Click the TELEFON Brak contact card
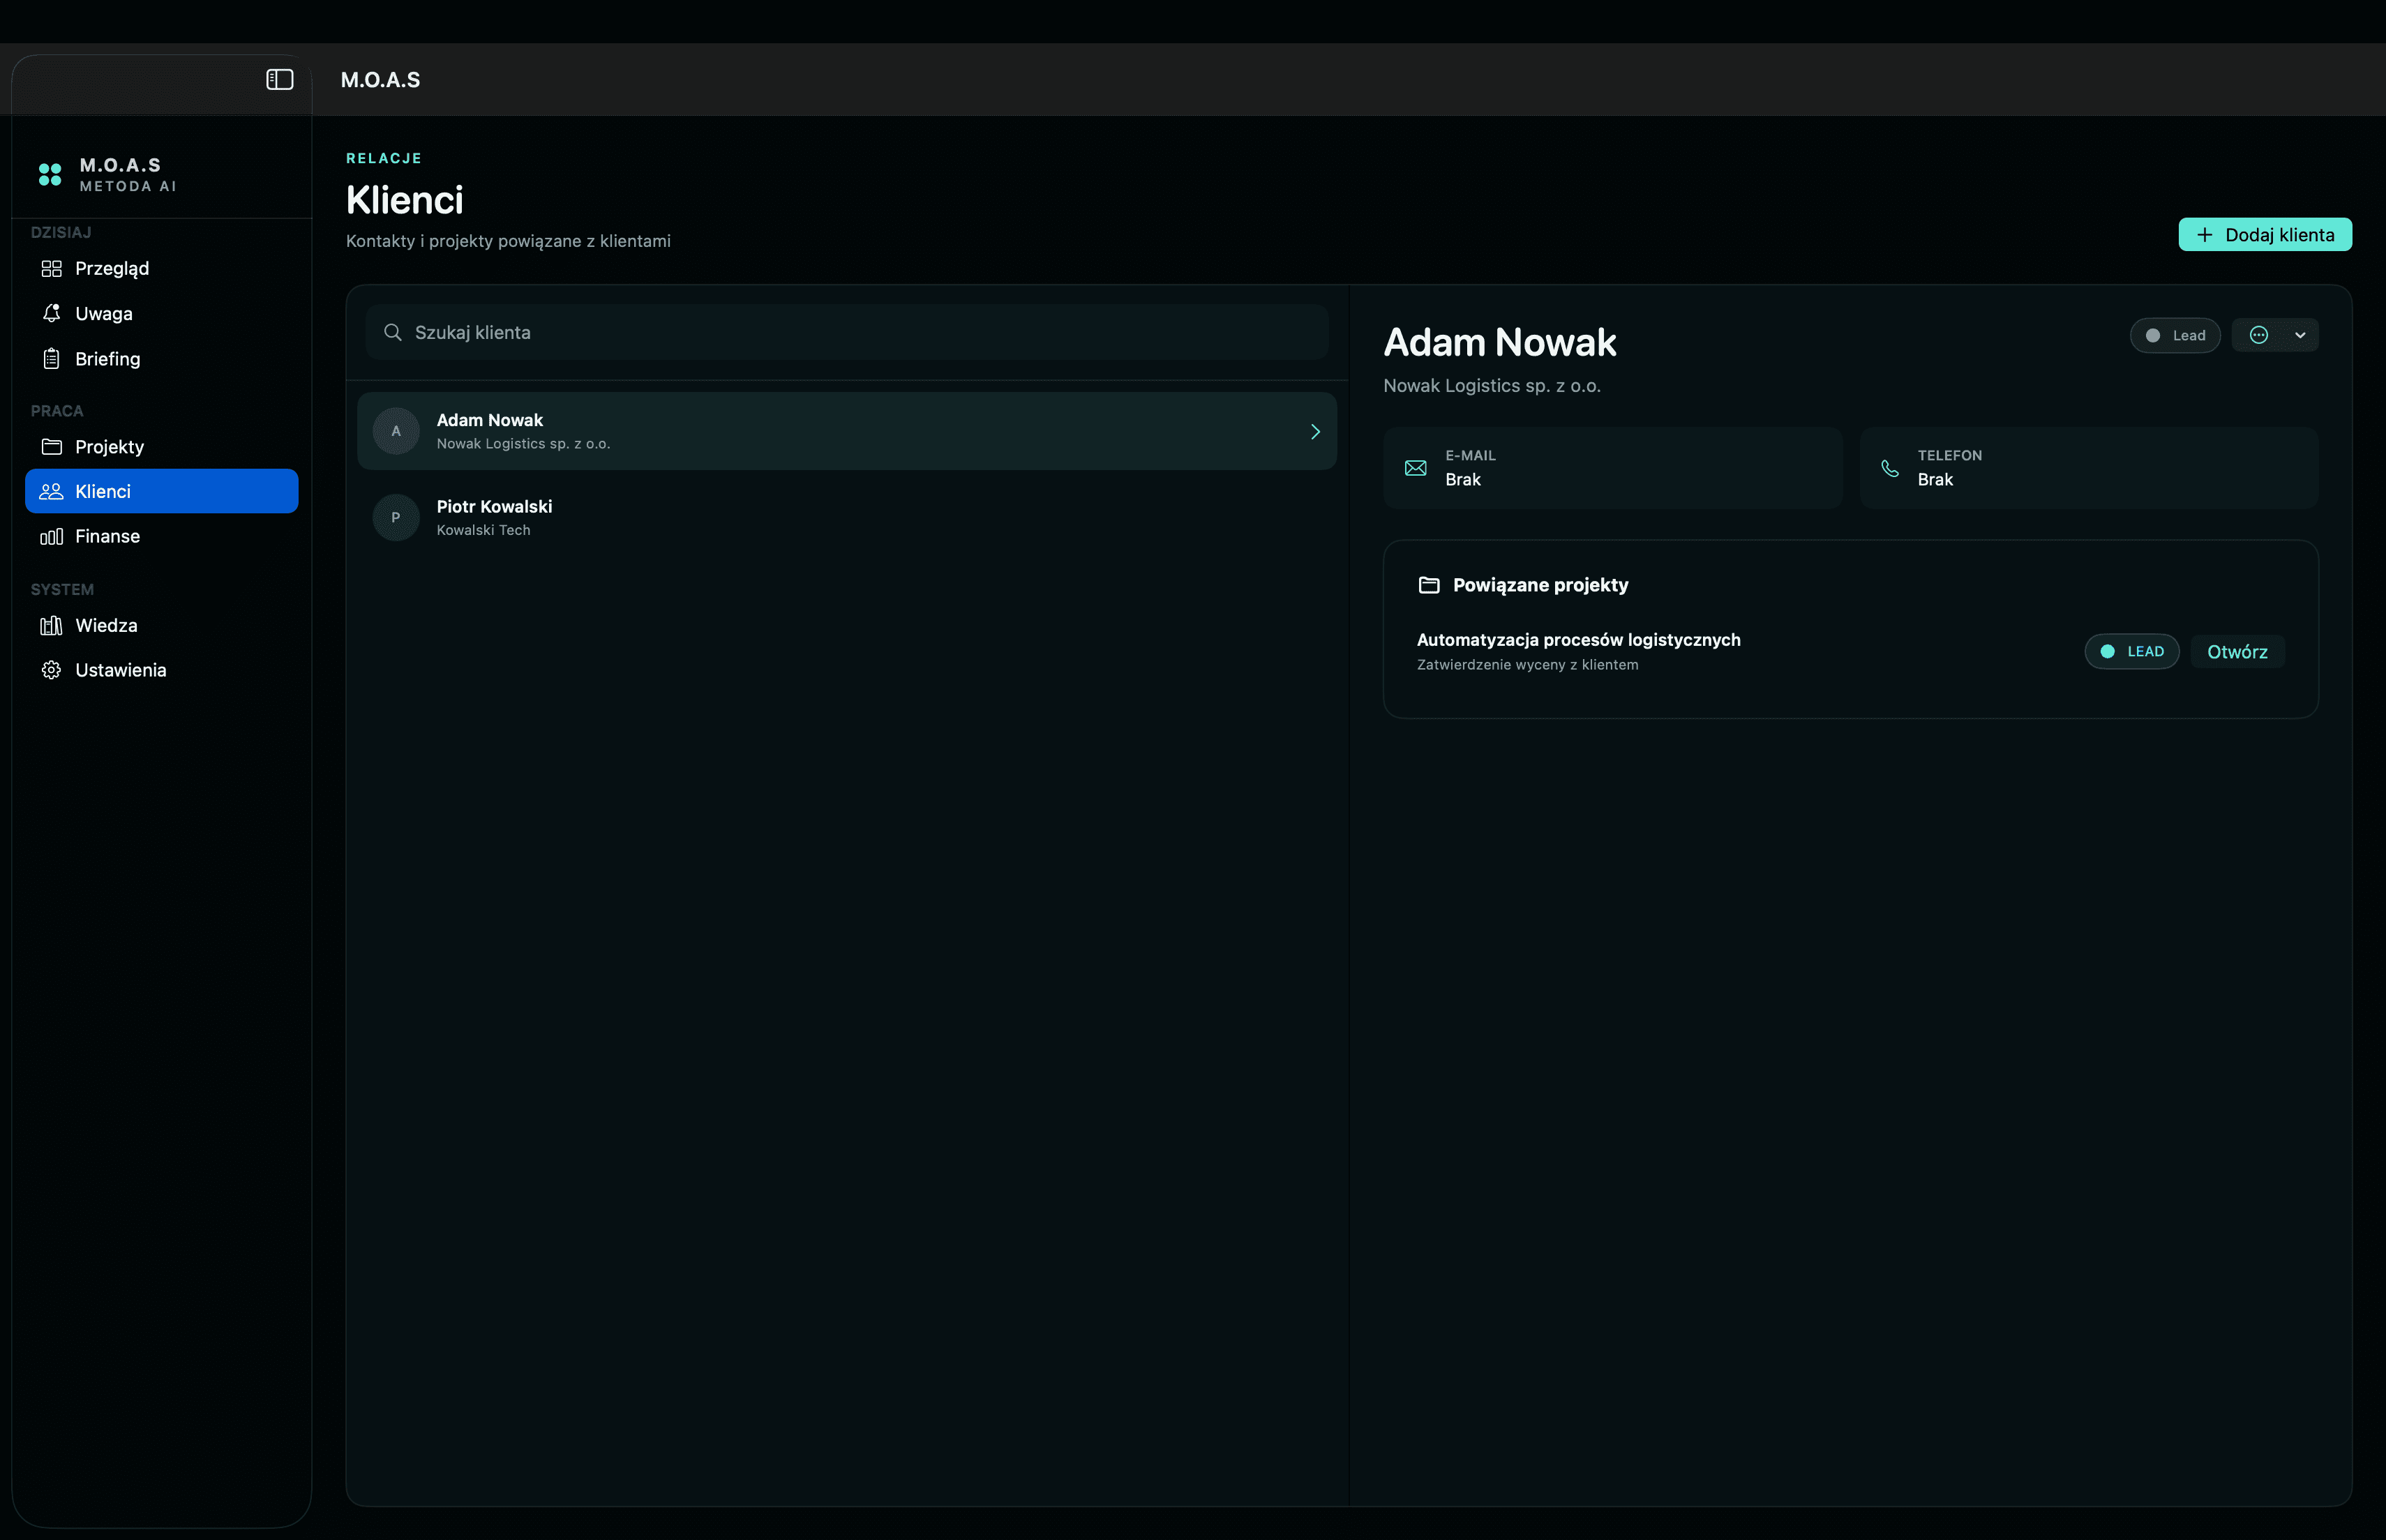 pyautogui.click(x=2089, y=468)
